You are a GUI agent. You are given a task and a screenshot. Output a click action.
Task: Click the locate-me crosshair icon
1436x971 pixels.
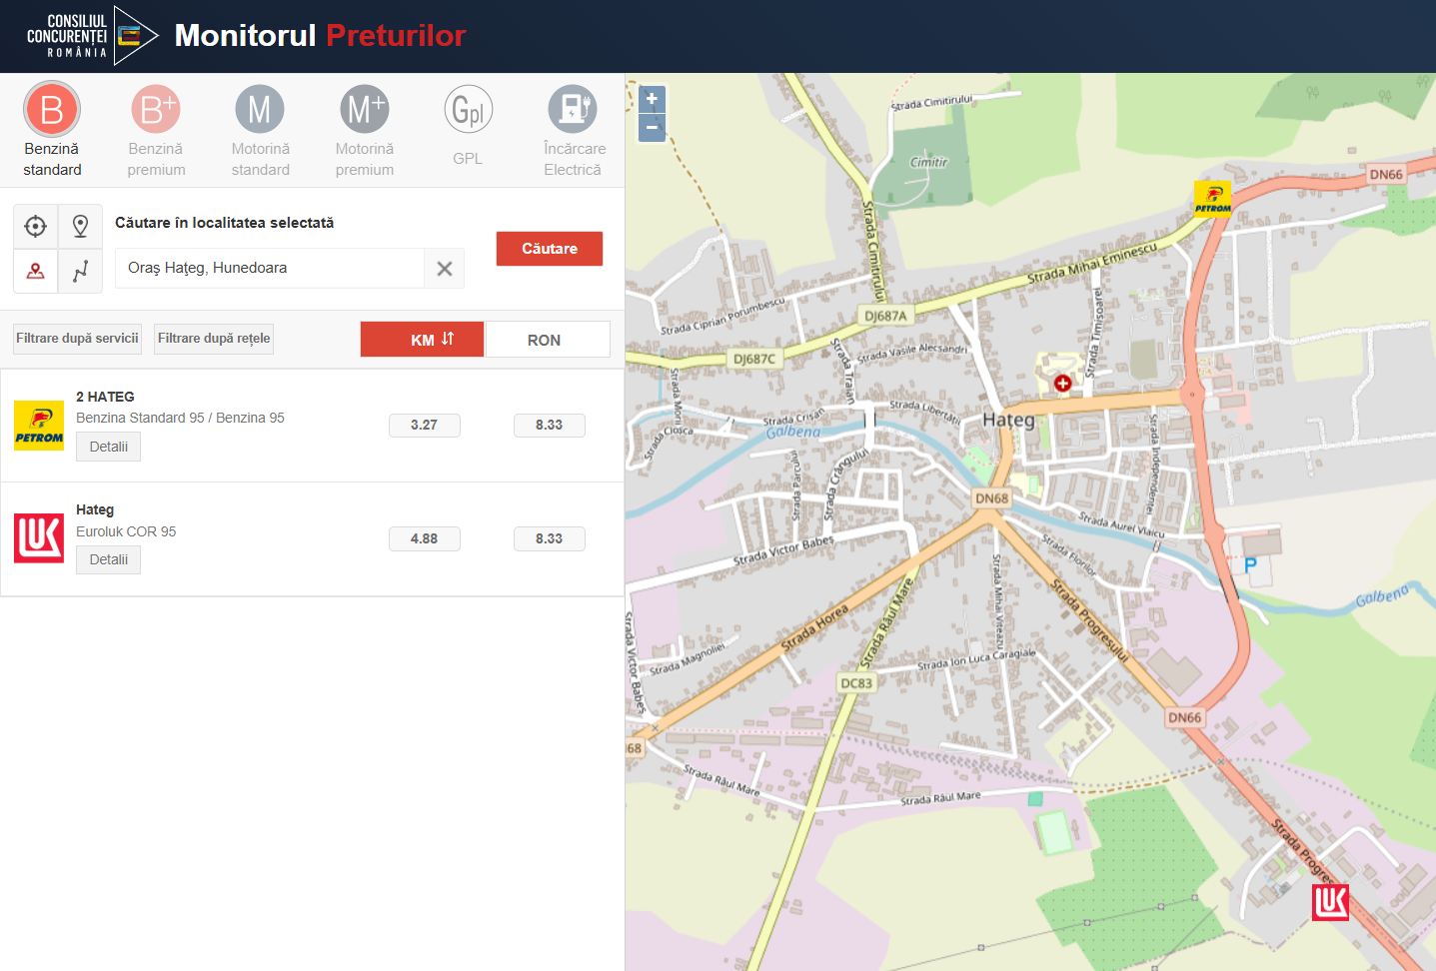click(36, 227)
